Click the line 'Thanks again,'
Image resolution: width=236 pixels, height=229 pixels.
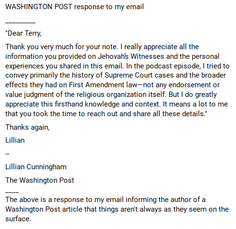tap(27, 127)
